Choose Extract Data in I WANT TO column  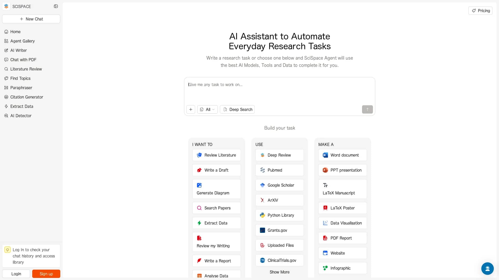[216, 223]
